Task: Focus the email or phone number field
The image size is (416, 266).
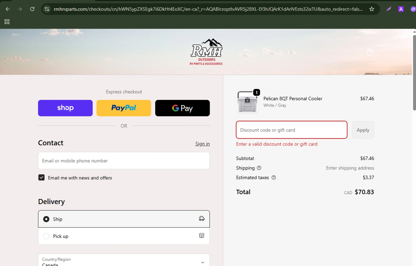Action: click(x=124, y=161)
